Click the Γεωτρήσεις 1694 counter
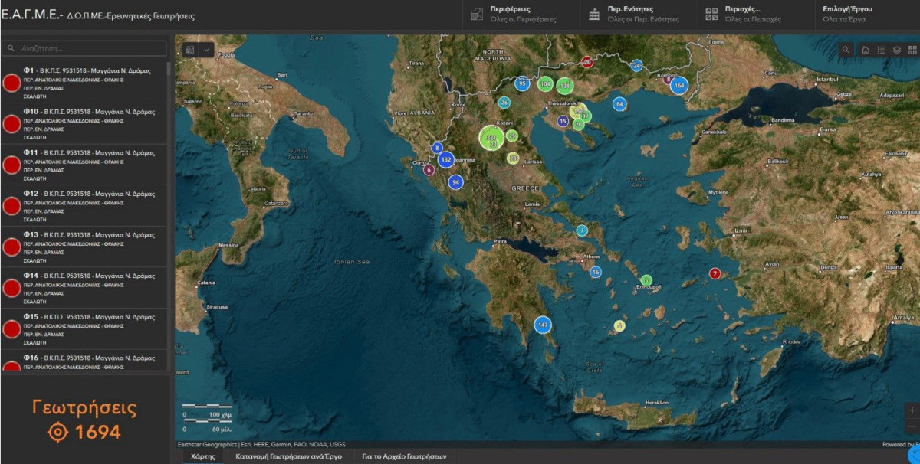920x464 pixels. (x=84, y=420)
